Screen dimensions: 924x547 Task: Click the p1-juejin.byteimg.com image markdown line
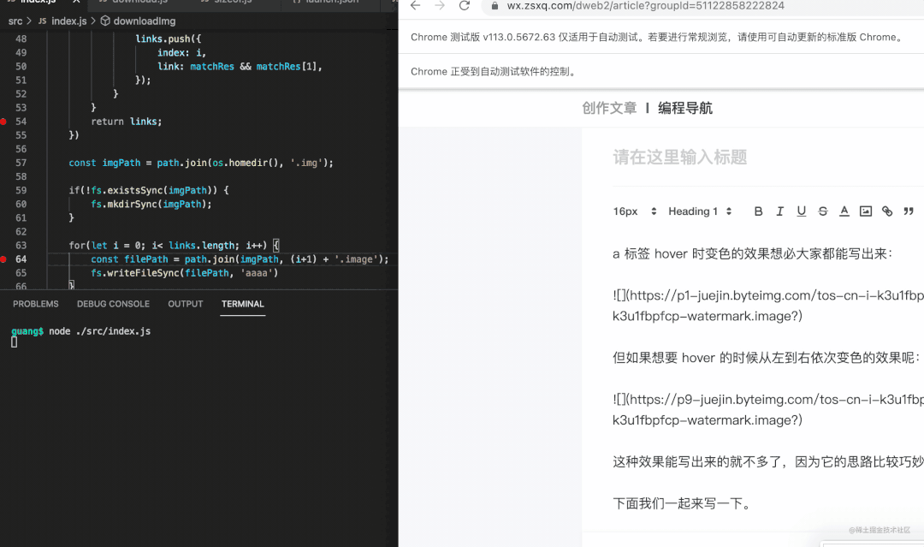tap(767, 306)
